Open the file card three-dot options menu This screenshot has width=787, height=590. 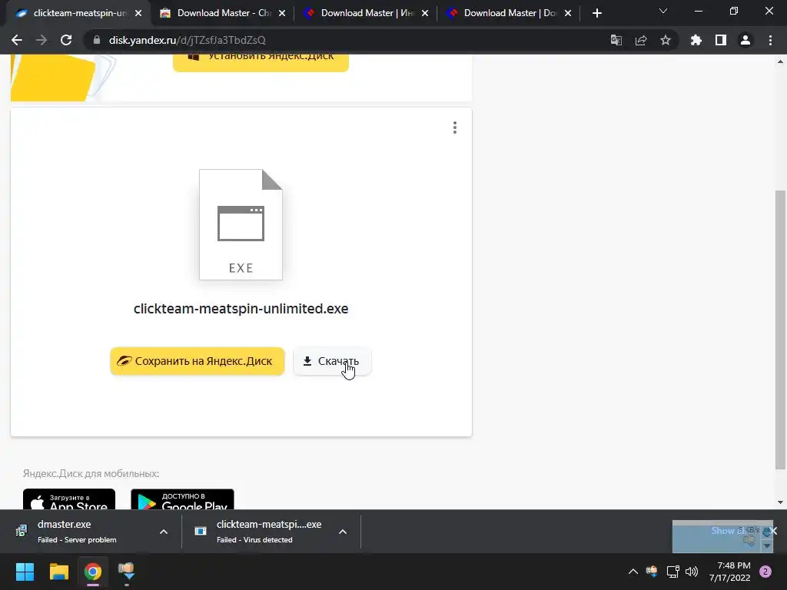point(455,128)
